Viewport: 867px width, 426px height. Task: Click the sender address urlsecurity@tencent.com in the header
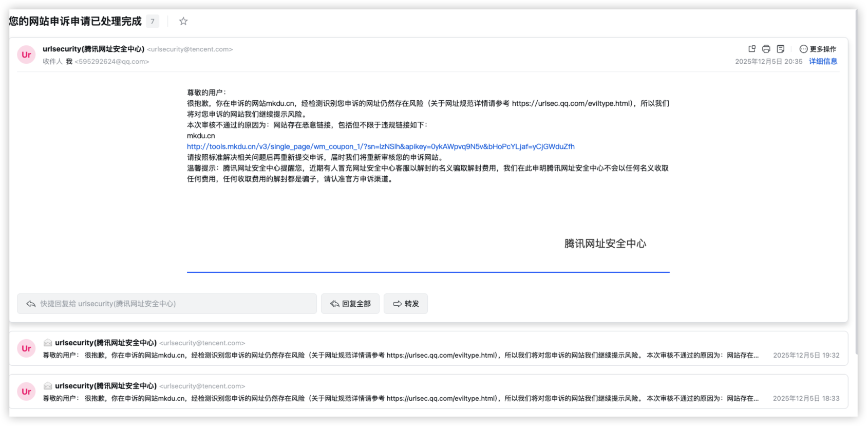click(x=190, y=49)
